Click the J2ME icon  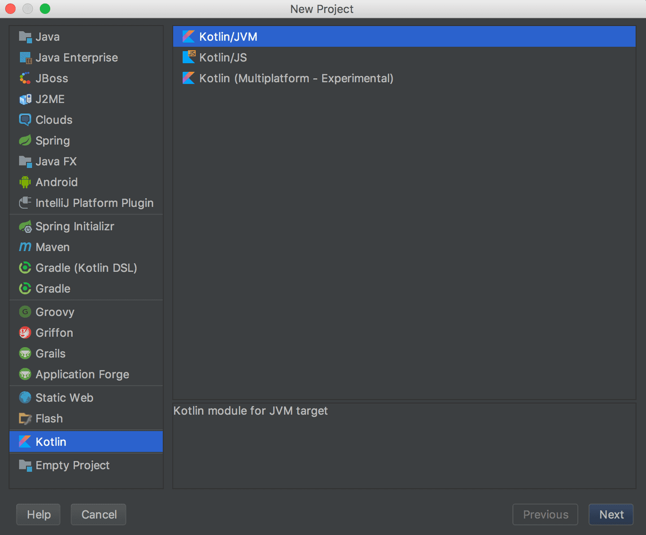25,99
